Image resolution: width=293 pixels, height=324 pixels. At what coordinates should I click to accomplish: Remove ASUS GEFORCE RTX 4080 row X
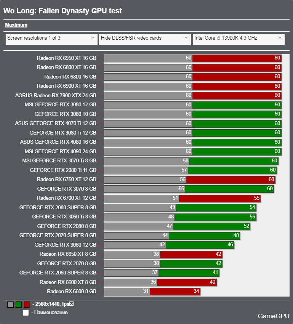99,143
